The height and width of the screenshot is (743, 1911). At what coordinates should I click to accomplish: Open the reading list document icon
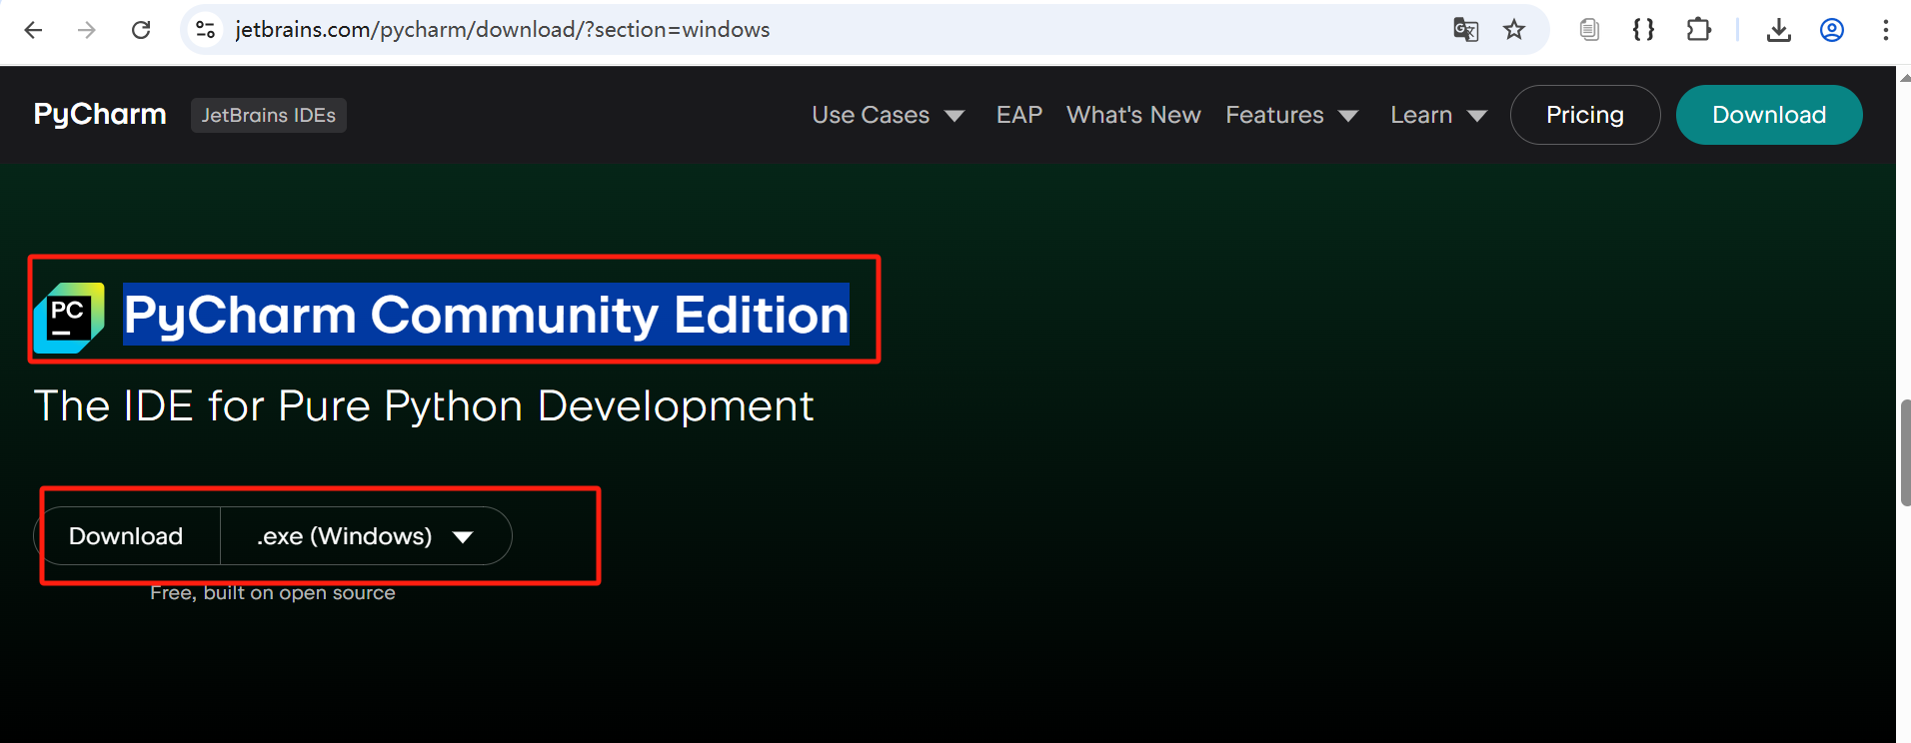pos(1589,30)
